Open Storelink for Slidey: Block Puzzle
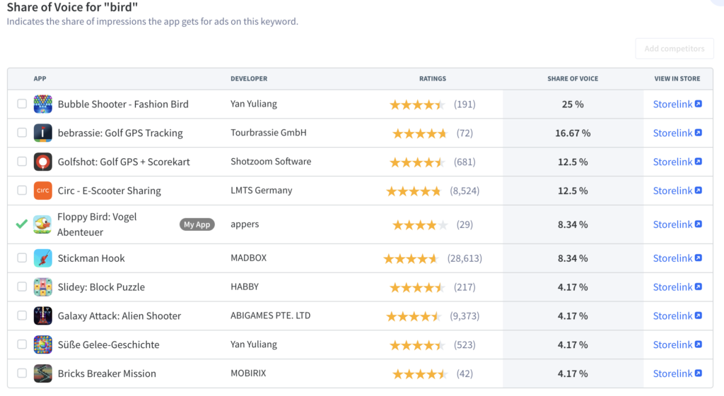The width and height of the screenshot is (724, 396). pyautogui.click(x=677, y=287)
